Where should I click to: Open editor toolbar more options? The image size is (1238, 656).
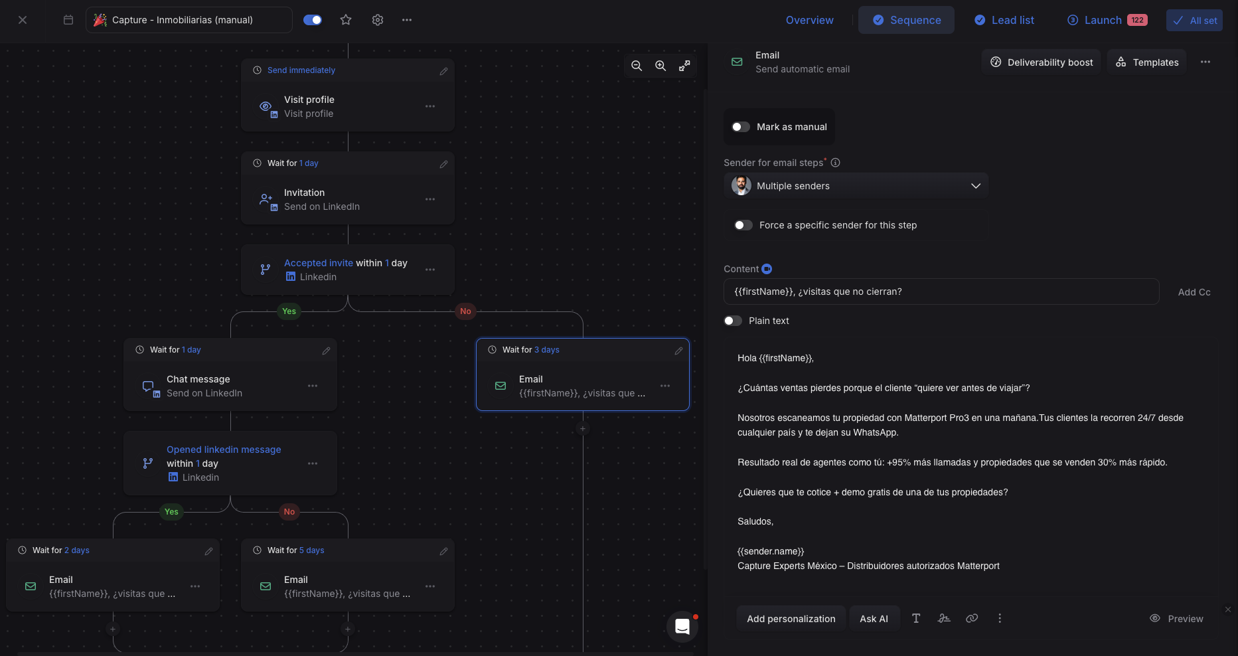coord(1000,618)
